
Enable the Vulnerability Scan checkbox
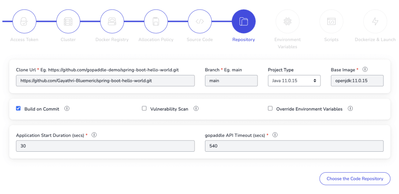144,108
